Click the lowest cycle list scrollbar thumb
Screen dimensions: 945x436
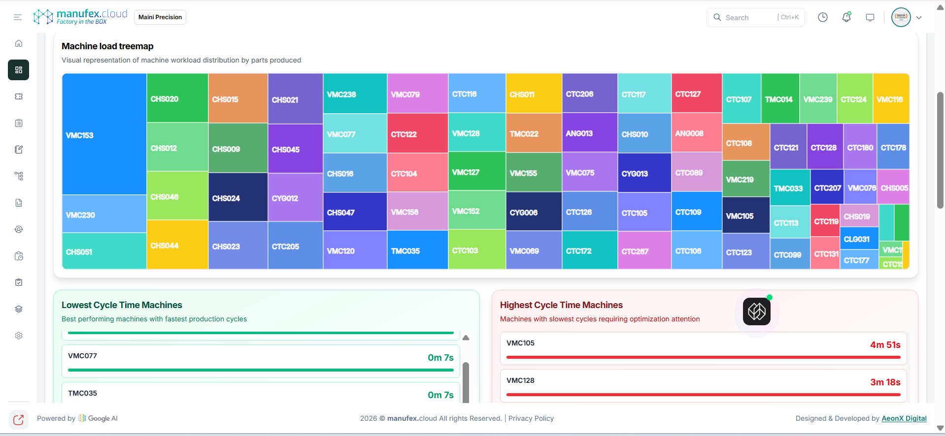466,382
